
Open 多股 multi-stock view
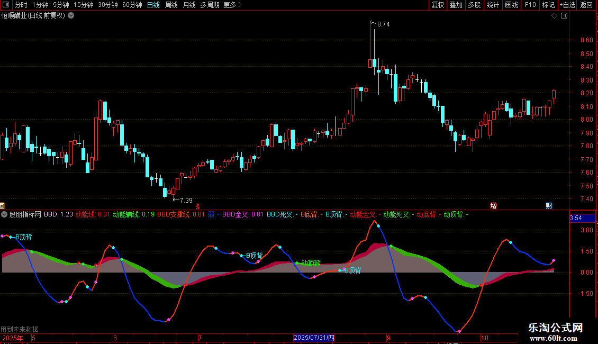click(474, 5)
